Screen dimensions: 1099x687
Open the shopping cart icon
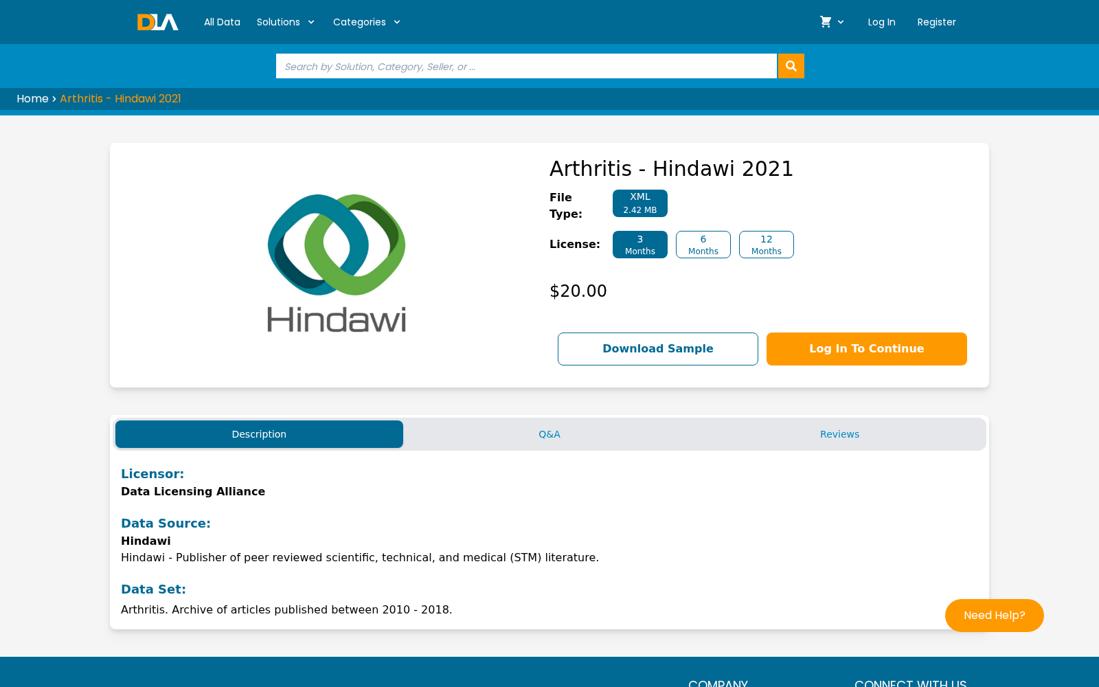pos(826,22)
